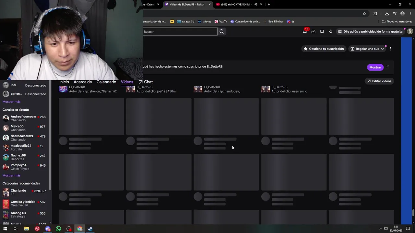Open Nachez98 Deportes channel
The image size is (415, 233).
[25, 157]
